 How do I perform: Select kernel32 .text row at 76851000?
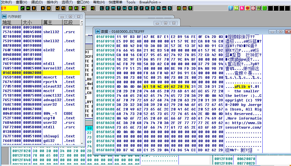[41, 68]
